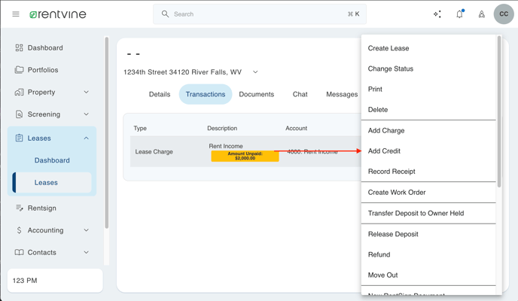Click the Amount Unpaid yellow badge
The width and height of the screenshot is (518, 301).
pyautogui.click(x=245, y=157)
